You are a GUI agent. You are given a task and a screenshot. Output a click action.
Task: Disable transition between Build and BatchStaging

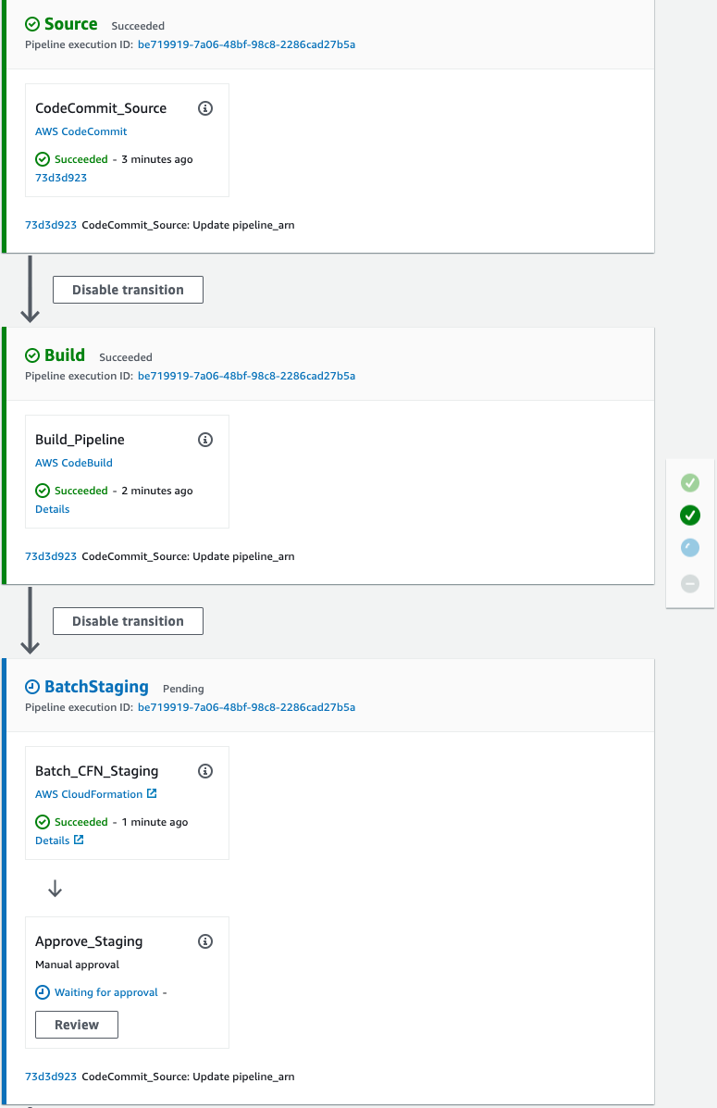128,621
